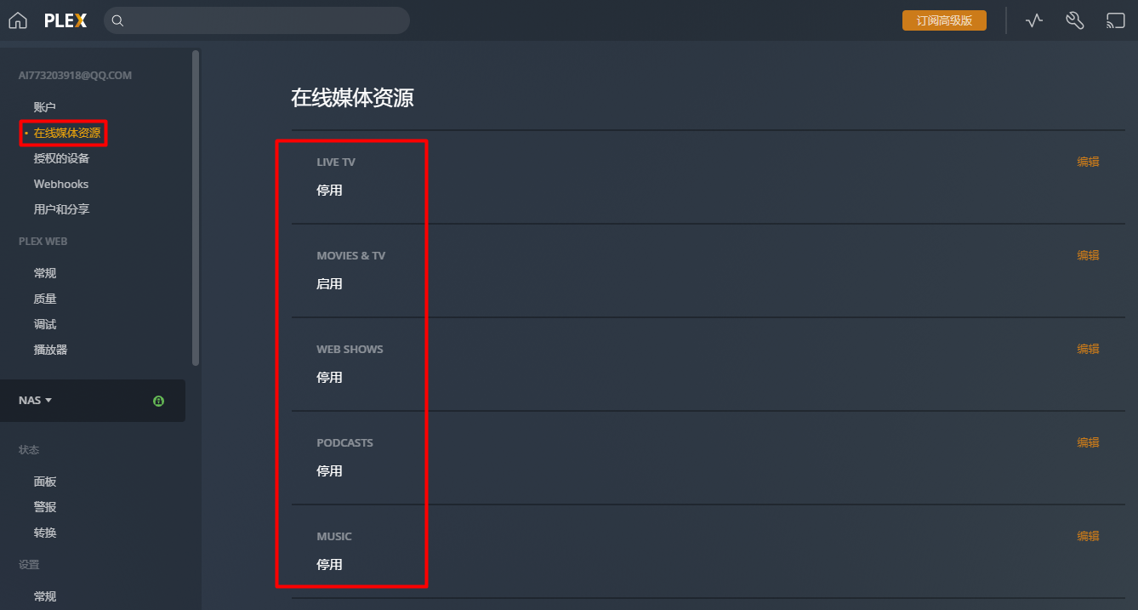
Task: Click the search input field
Action: (x=264, y=20)
